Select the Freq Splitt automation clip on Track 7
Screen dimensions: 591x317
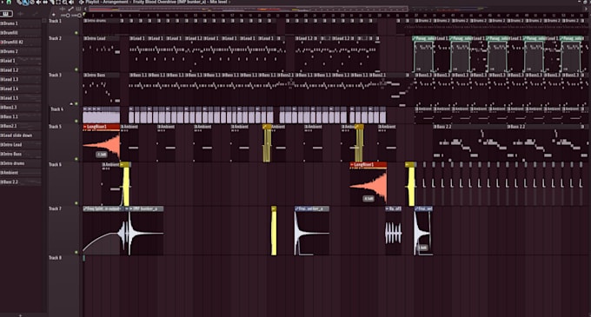[102, 231]
